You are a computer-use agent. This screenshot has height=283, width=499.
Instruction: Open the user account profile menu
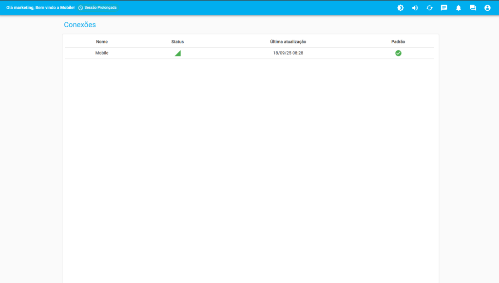pyautogui.click(x=487, y=8)
